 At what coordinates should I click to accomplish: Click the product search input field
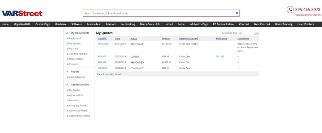click(158, 13)
